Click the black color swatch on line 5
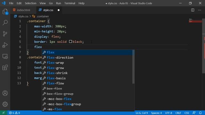 tap(70, 42)
